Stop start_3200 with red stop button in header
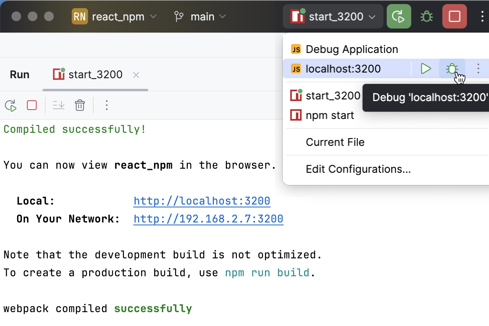 (454, 16)
